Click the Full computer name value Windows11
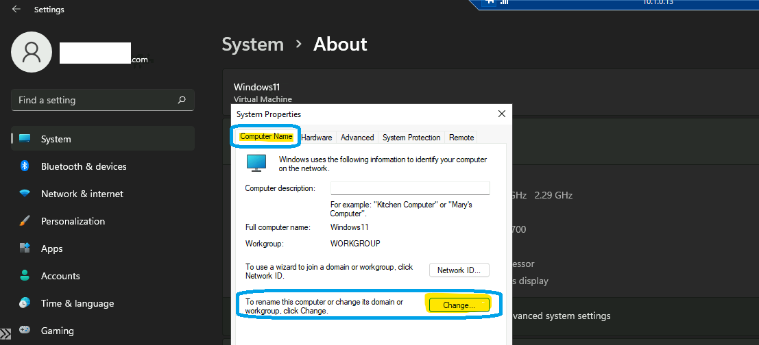This screenshot has width=759, height=345. tap(350, 227)
